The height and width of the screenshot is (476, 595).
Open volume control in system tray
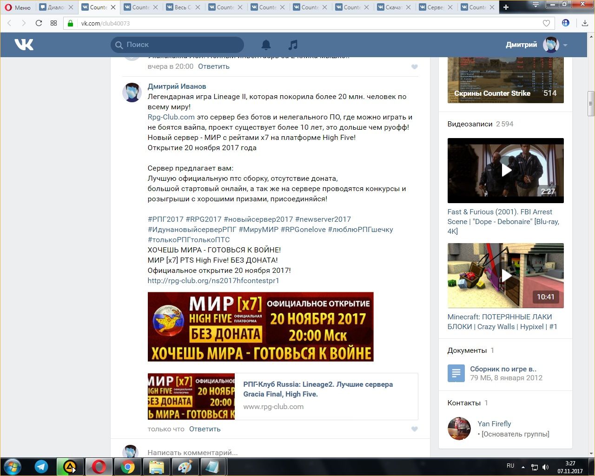coord(545,467)
